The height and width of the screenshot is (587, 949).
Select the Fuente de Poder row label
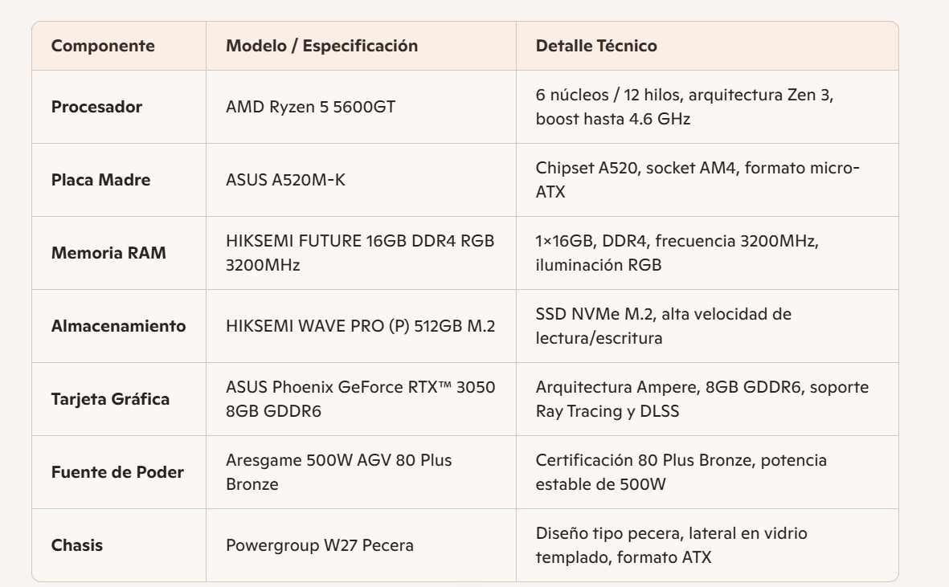(117, 472)
